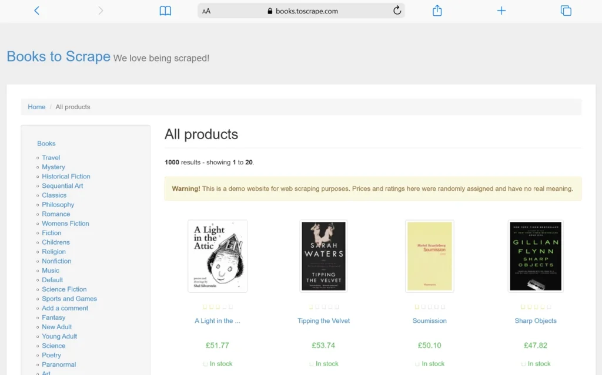The image size is (602, 375).
Task: Add a new tab with plus icon
Action: point(501,11)
